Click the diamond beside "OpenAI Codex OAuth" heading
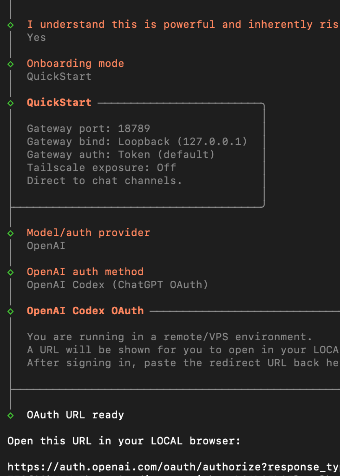Screen dimensions: 340x476 coord(10,311)
